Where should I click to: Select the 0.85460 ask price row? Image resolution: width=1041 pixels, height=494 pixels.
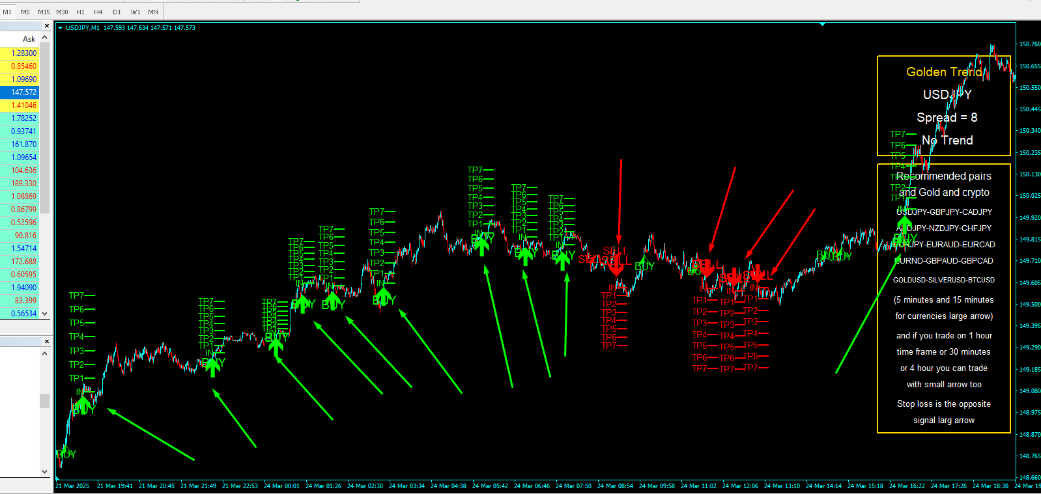pyautogui.click(x=20, y=66)
